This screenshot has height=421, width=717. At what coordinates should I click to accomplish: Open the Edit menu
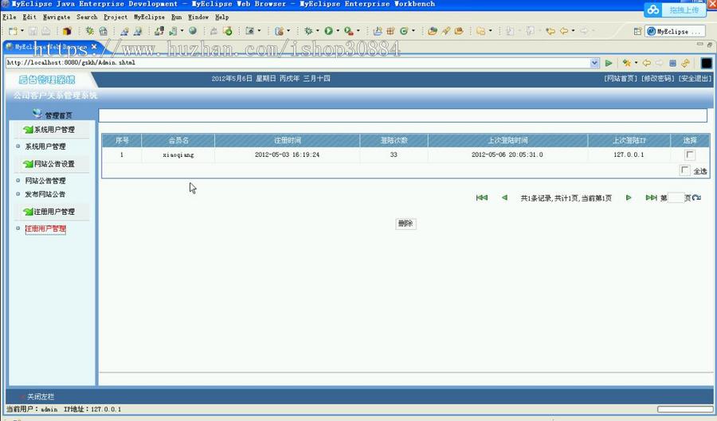click(29, 17)
